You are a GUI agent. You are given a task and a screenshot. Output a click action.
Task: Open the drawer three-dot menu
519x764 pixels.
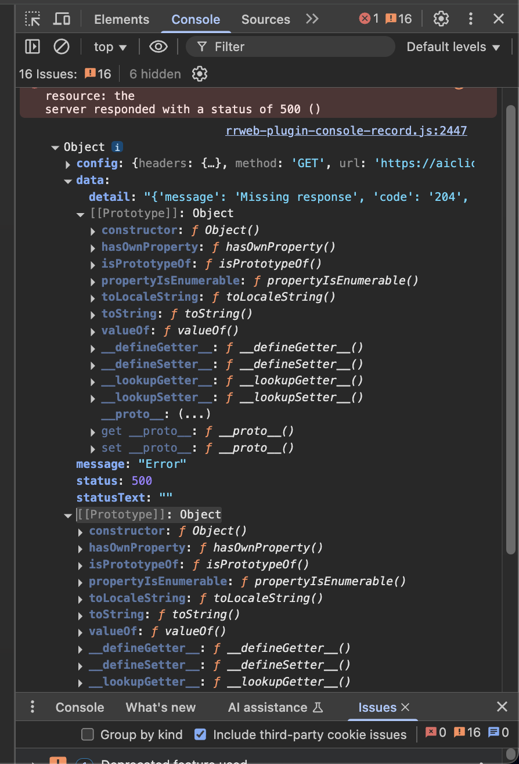tap(33, 707)
